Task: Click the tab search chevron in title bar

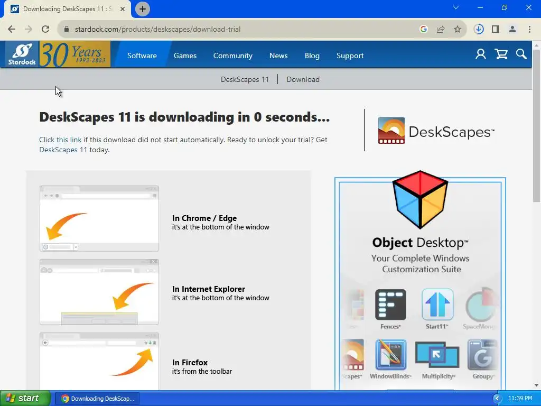Action: click(456, 7)
